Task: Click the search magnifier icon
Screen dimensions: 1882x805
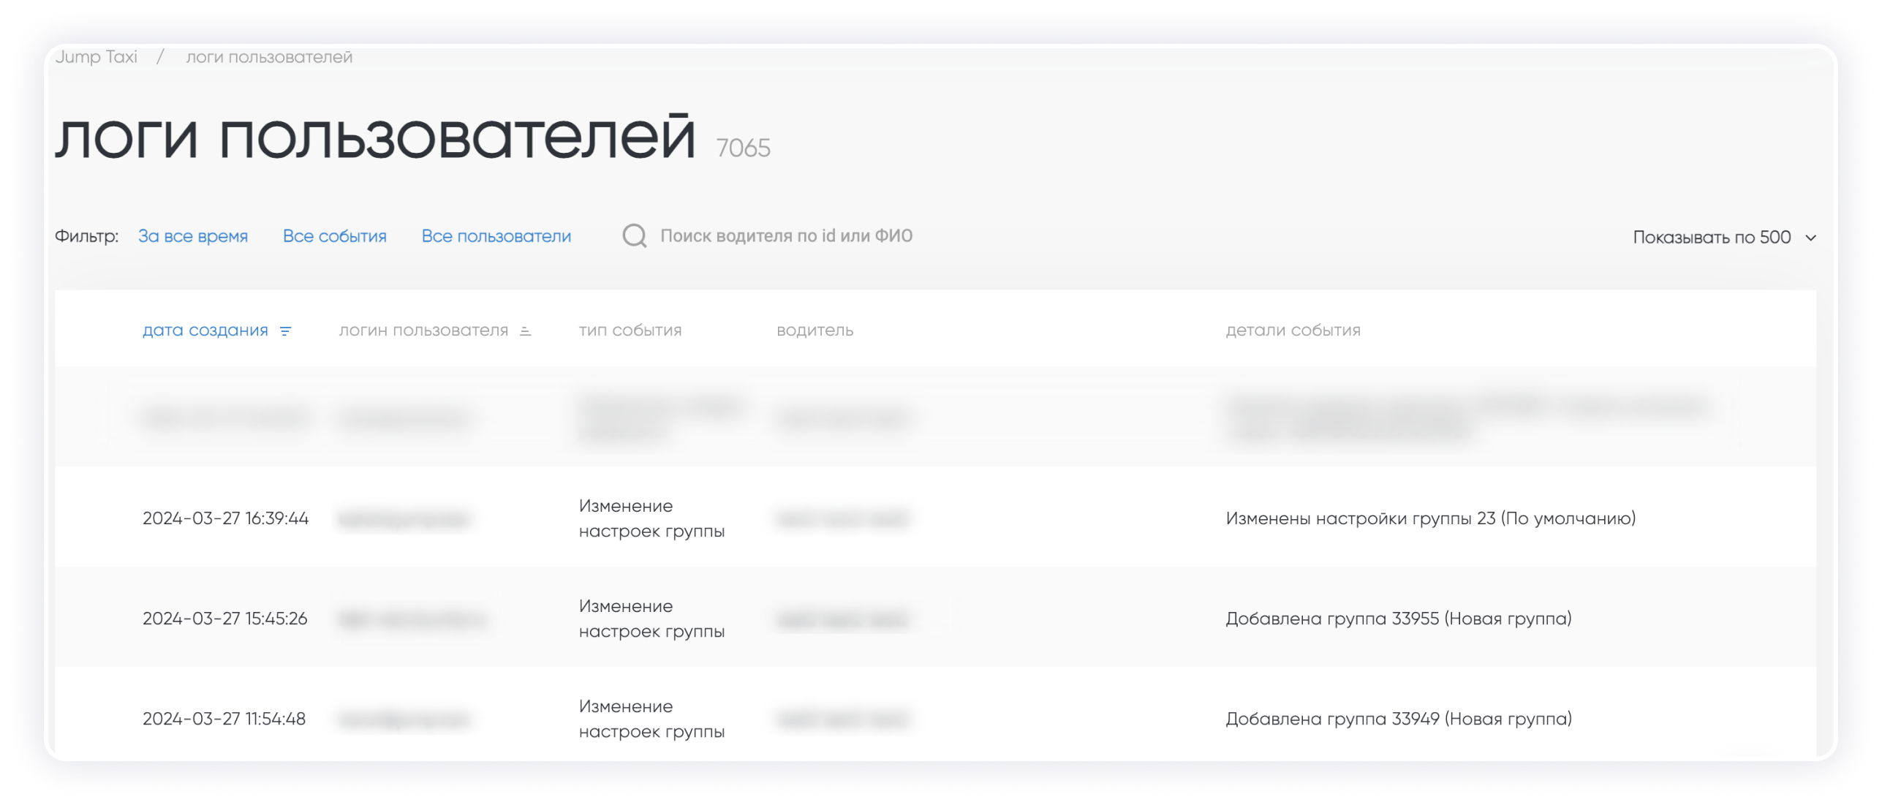Action: 634,236
